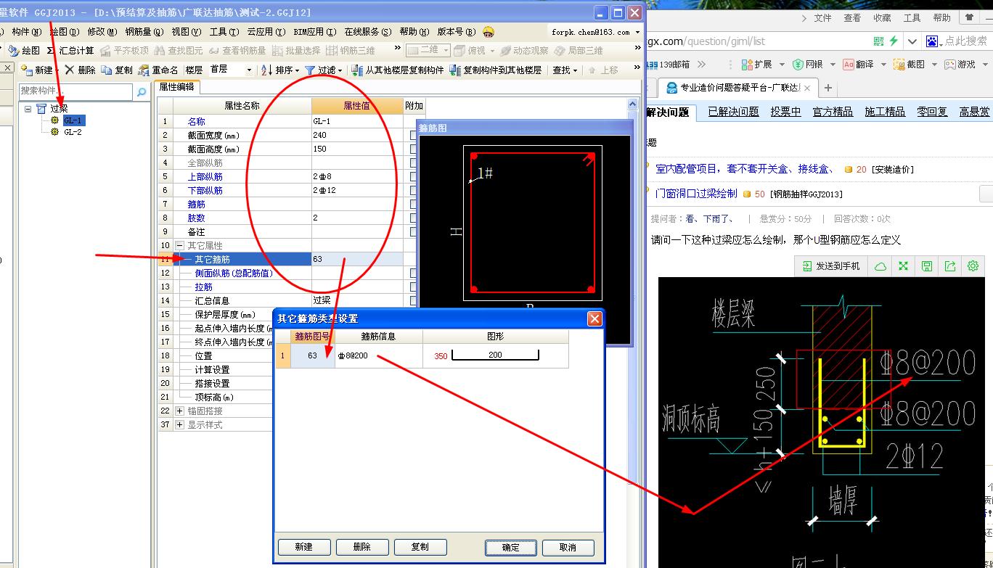Open the 门窗洞口过梁绘制 question link
Viewport: 993px width, 568px height.
coord(696,194)
